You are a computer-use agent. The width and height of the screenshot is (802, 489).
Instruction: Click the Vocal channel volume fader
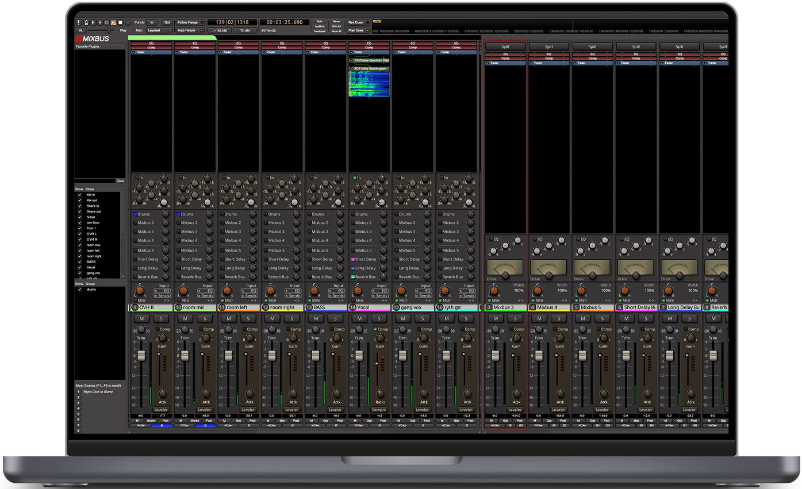[x=359, y=356]
